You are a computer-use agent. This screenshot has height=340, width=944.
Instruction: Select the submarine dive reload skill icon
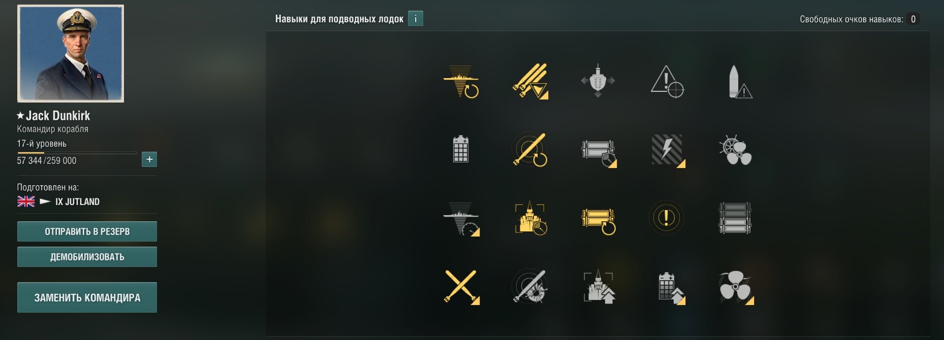(x=461, y=81)
